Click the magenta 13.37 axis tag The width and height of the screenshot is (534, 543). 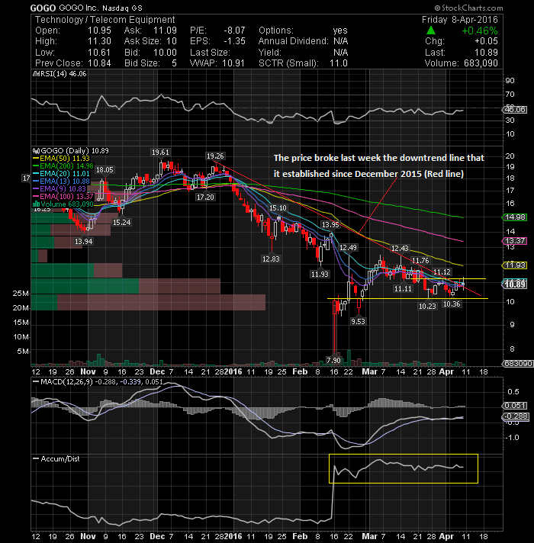515,241
